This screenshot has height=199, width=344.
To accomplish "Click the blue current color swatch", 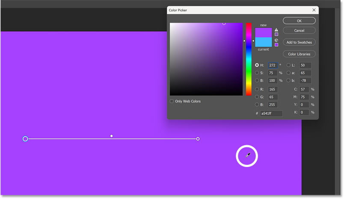I will pyautogui.click(x=263, y=42).
